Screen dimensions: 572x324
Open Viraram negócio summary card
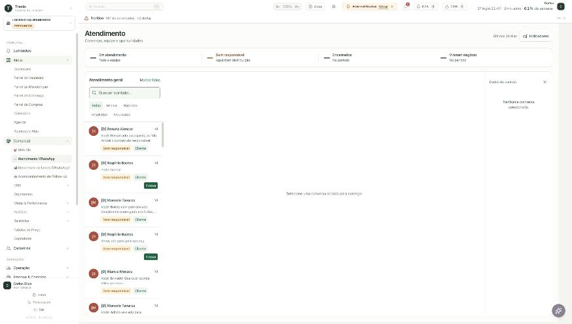494,57
